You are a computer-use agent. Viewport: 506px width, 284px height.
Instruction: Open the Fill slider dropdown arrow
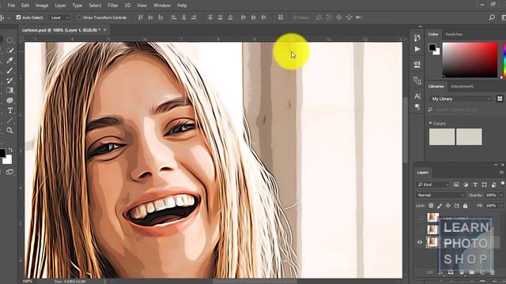(x=501, y=205)
